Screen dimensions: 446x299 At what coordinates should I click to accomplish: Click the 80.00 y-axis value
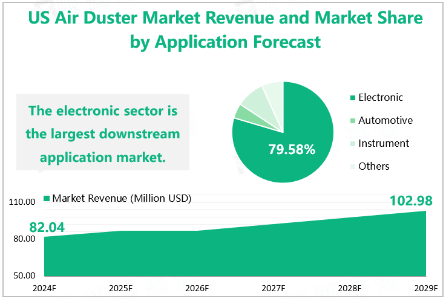pos(24,239)
